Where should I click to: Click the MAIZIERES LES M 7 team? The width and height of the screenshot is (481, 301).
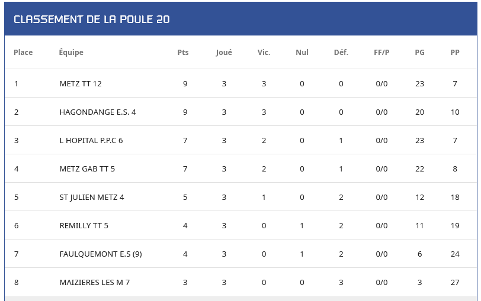tap(95, 283)
